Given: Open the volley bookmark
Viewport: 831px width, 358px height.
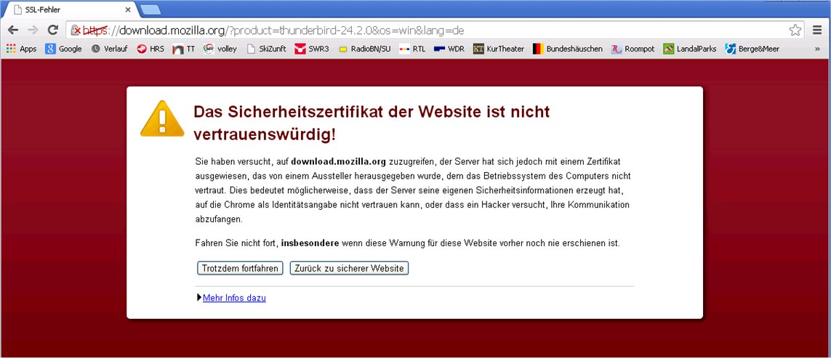Looking at the screenshot, I should pos(220,49).
